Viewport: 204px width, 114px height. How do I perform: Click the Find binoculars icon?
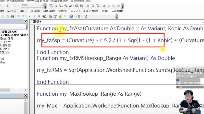coord(12,16)
